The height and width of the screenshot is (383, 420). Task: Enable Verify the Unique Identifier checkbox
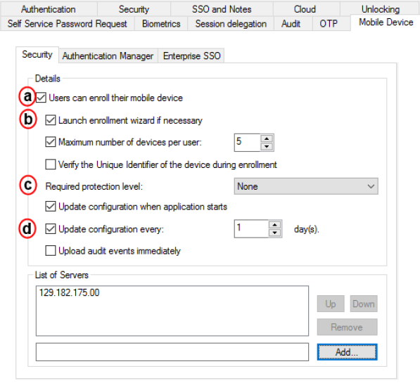51,164
